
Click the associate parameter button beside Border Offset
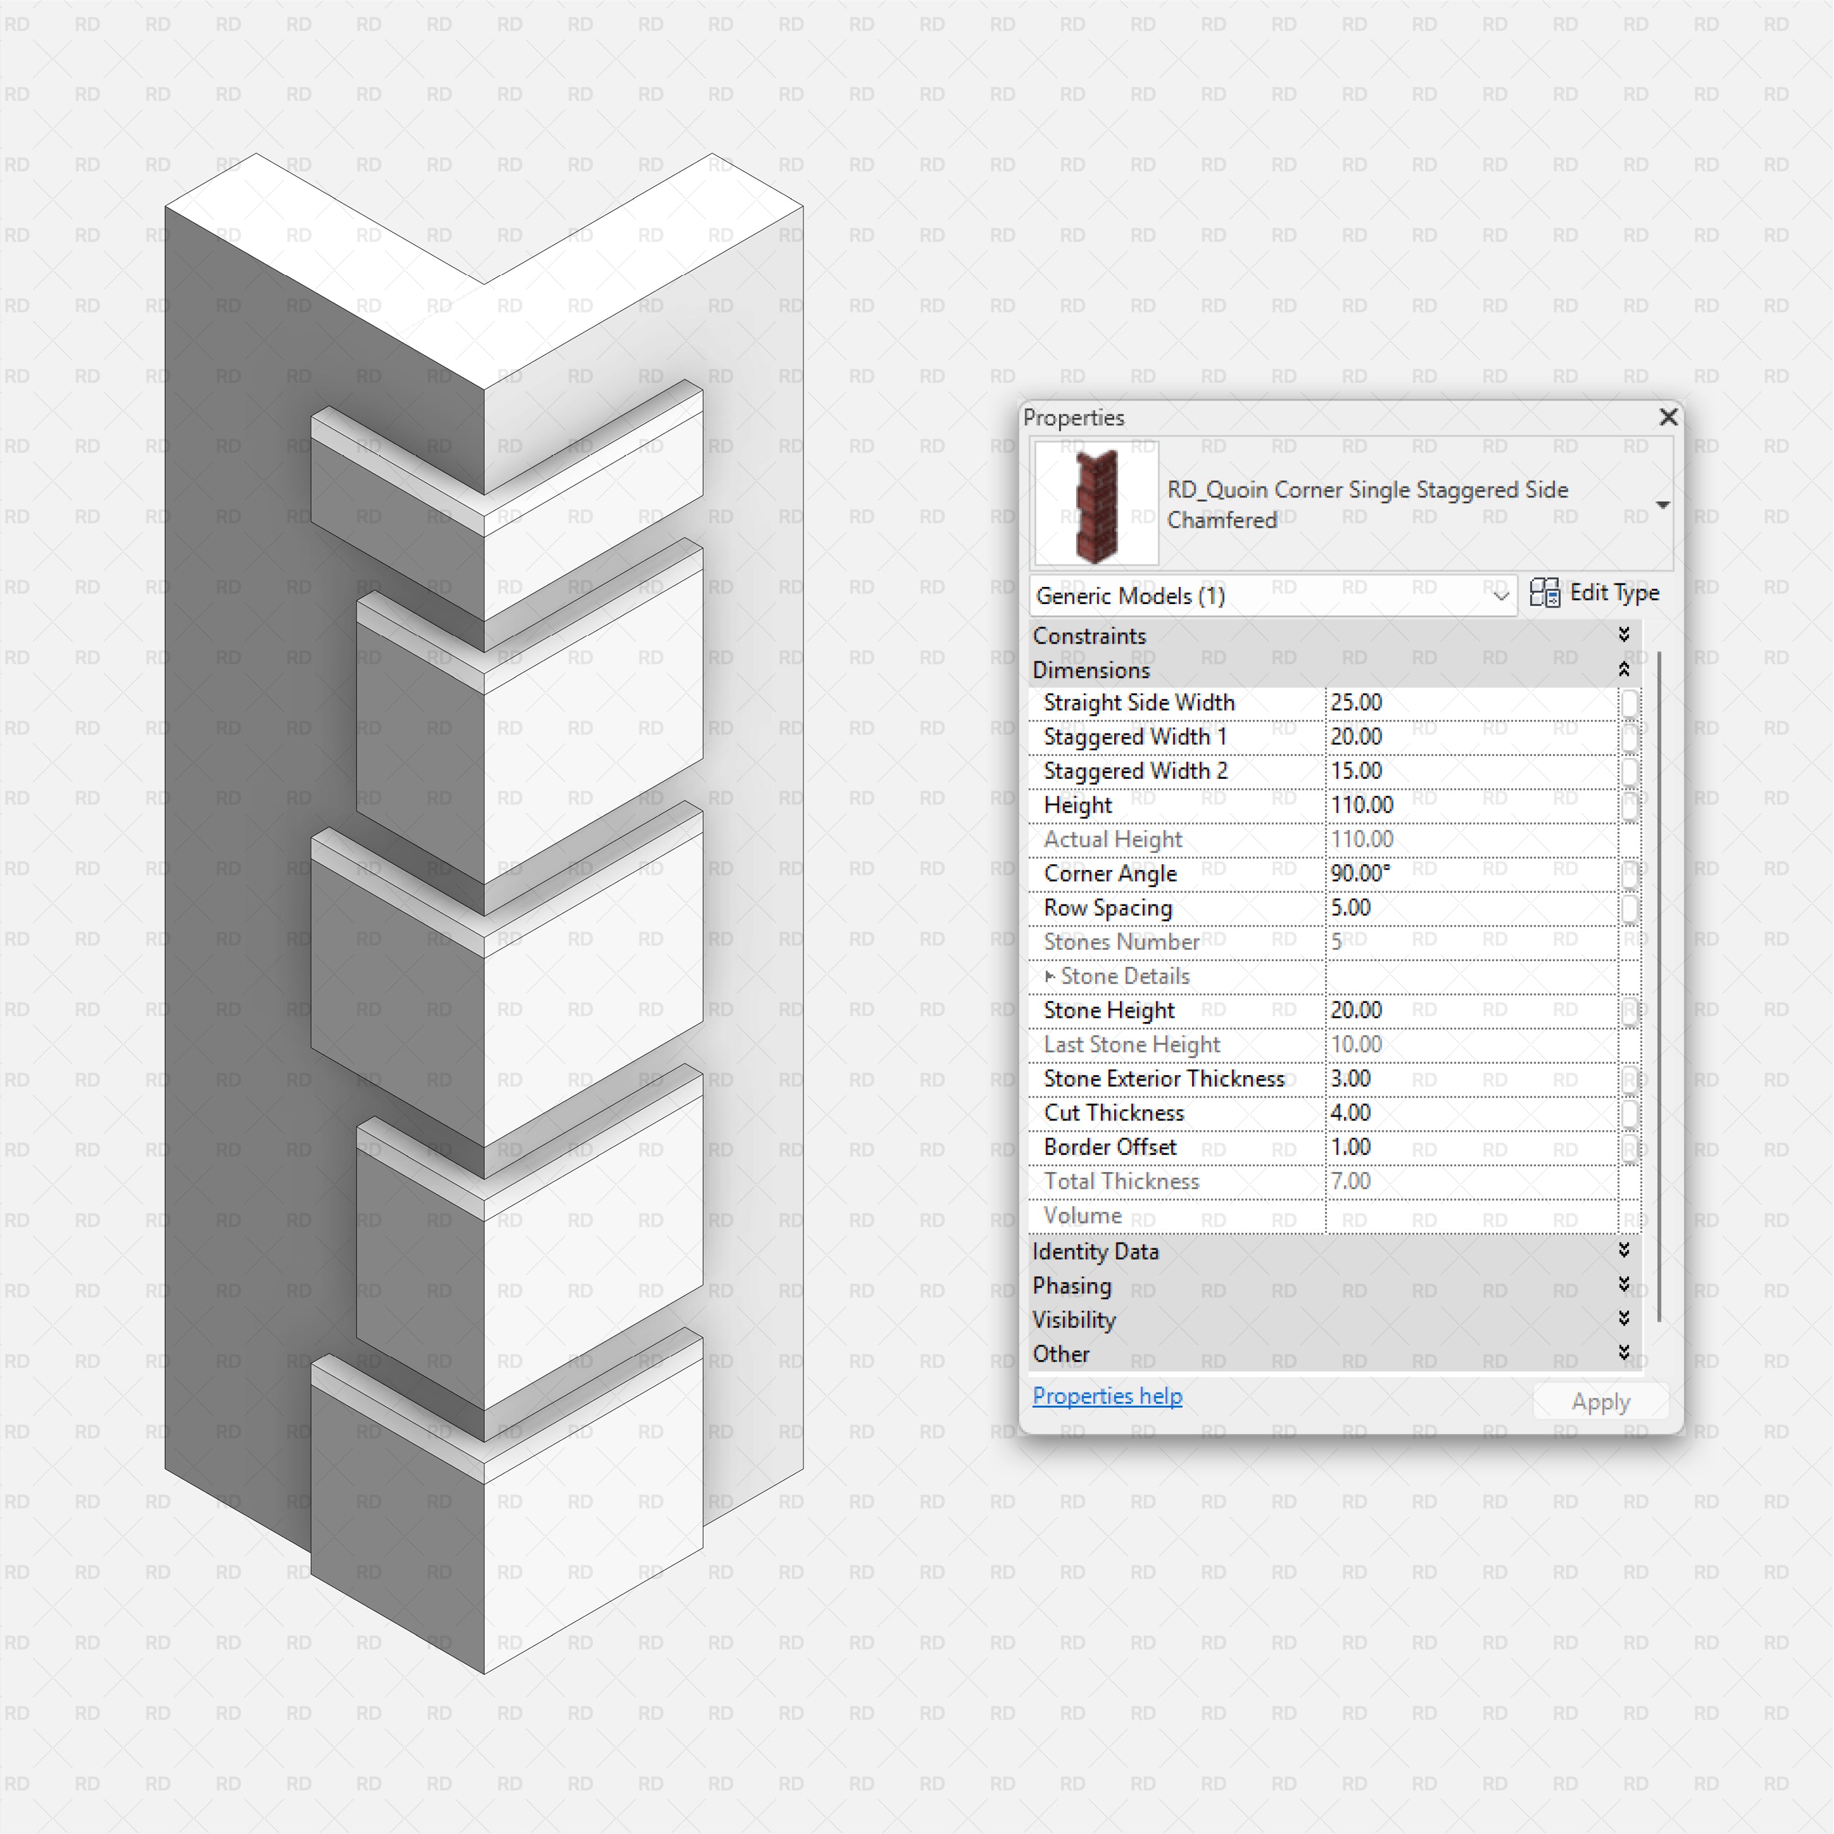point(1631,1147)
